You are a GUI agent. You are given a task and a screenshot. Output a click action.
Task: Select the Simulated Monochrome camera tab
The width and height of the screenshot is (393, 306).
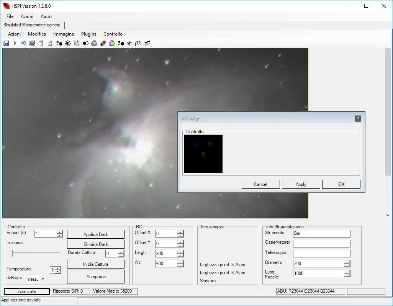[32, 25]
